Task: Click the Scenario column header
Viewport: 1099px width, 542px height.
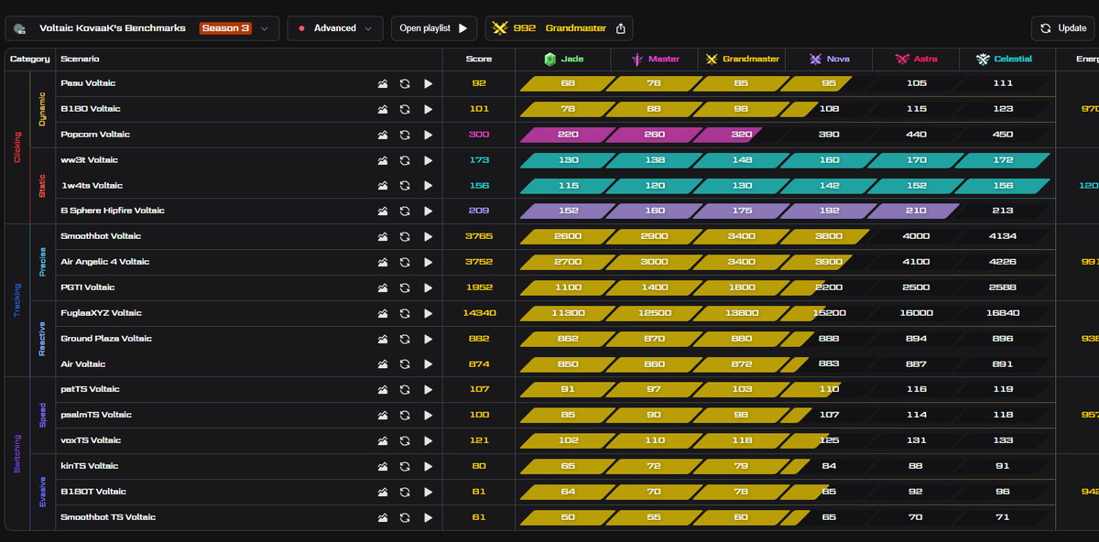Action: 81,59
